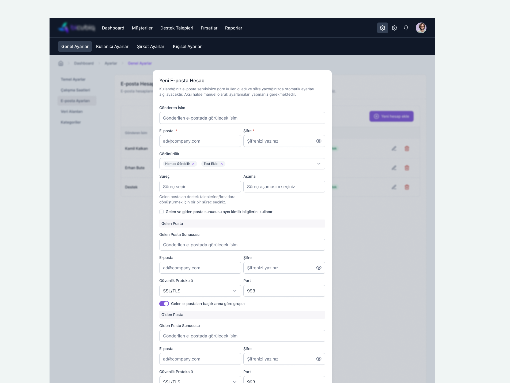This screenshot has width=510, height=383.
Task: Show password in top Şifre field
Action: click(x=319, y=141)
